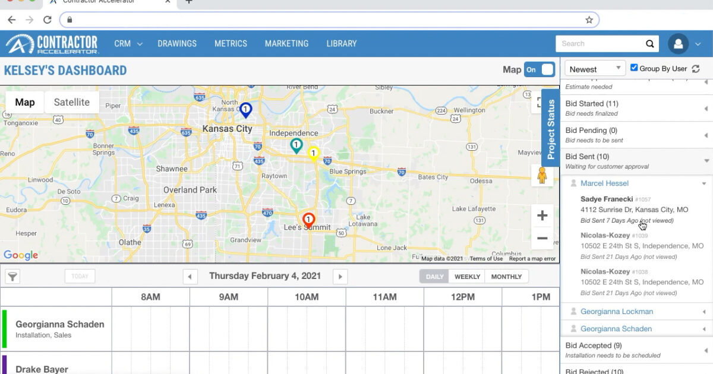Open the user profile avatar menu
This screenshot has width=713, height=374.
click(x=678, y=44)
